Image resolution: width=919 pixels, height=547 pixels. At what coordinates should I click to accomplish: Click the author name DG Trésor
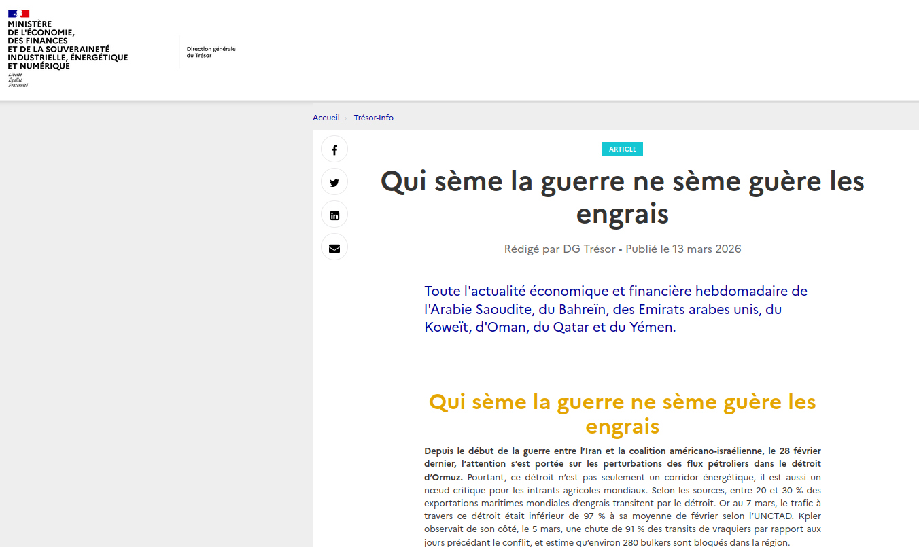click(x=585, y=249)
